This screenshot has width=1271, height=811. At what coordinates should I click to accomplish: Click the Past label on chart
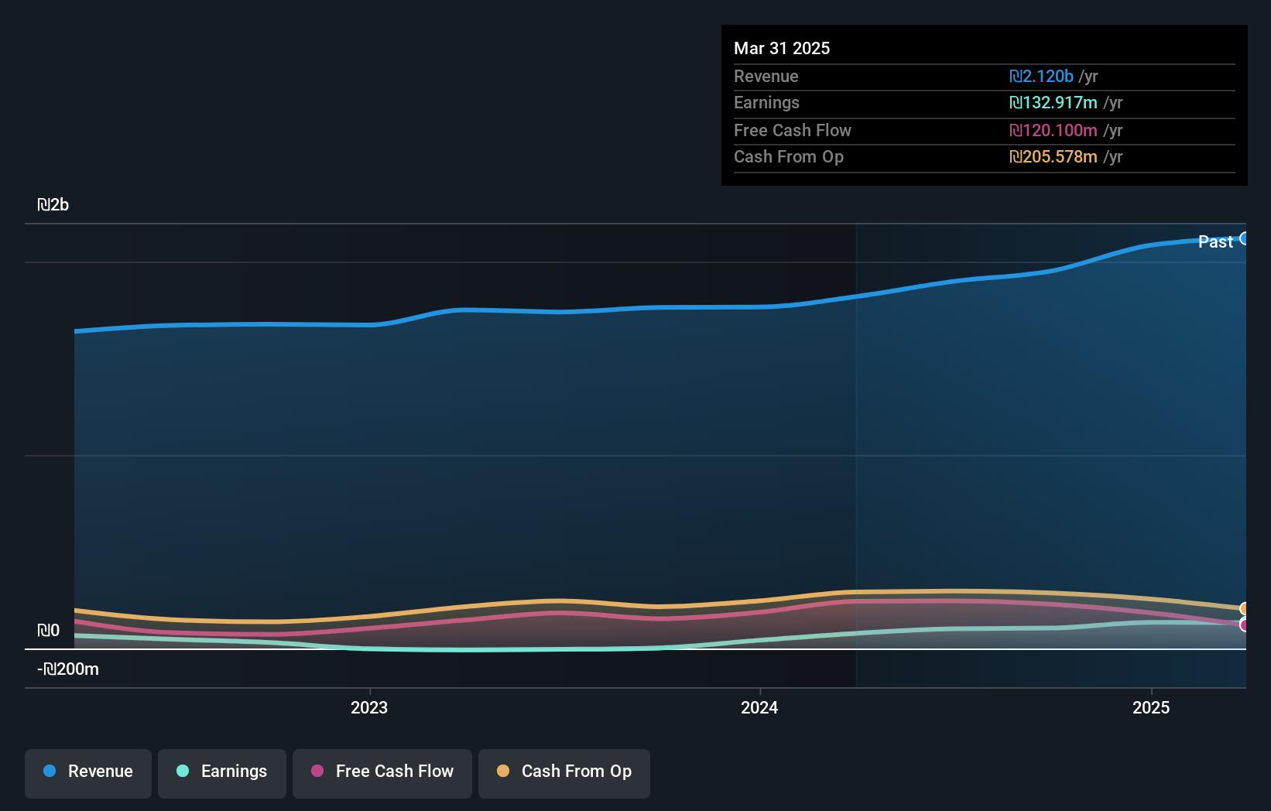pyautogui.click(x=1215, y=241)
